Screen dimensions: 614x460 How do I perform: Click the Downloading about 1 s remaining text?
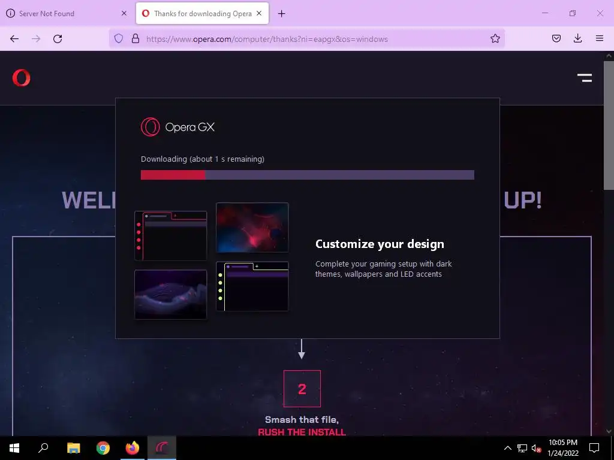click(x=203, y=159)
